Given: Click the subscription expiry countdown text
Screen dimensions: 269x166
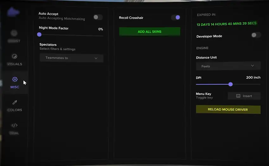Looking at the screenshot, I should coord(227,24).
